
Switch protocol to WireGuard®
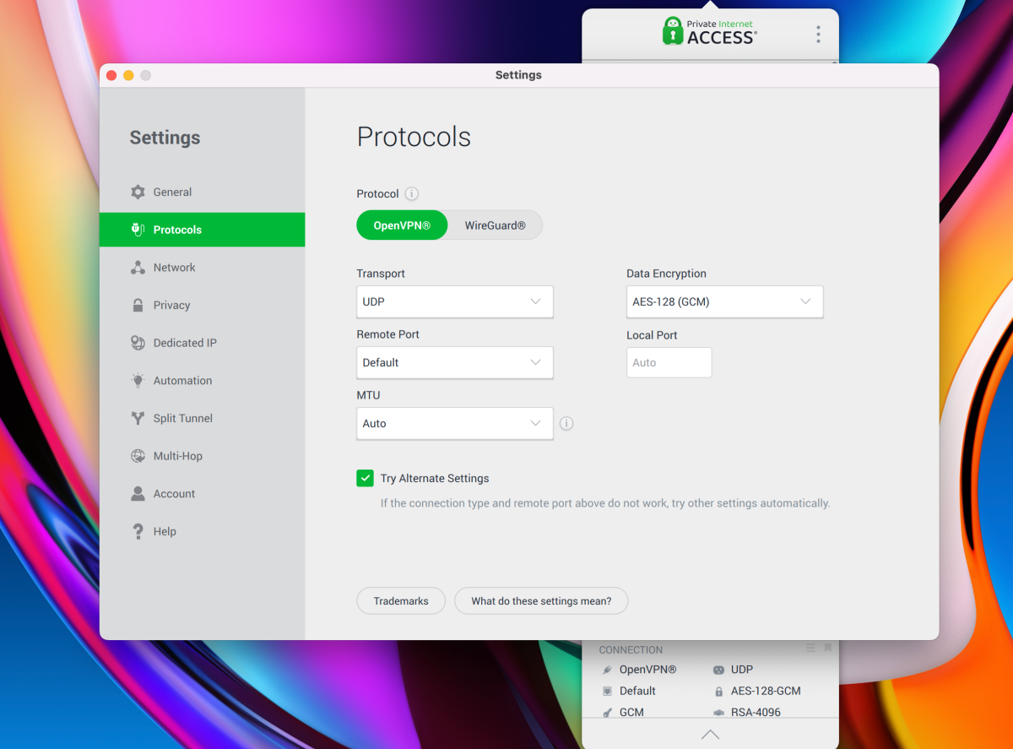click(495, 225)
